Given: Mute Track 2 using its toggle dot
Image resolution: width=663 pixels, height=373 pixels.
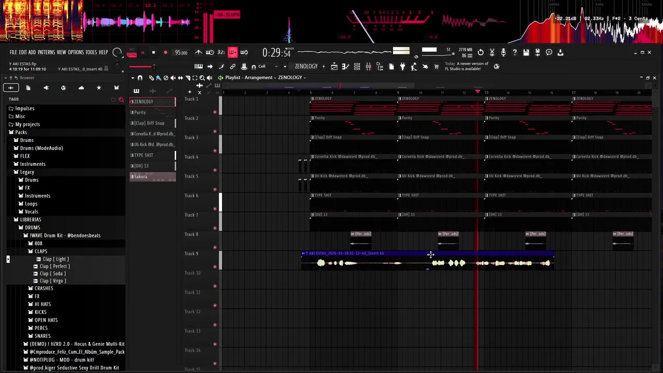Looking at the screenshot, I should click(x=215, y=131).
